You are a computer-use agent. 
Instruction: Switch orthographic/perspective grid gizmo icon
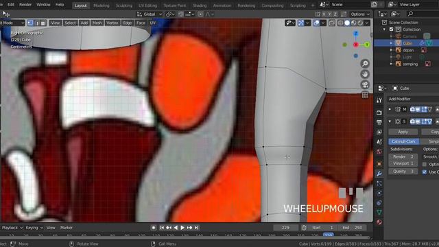[x=365, y=95]
